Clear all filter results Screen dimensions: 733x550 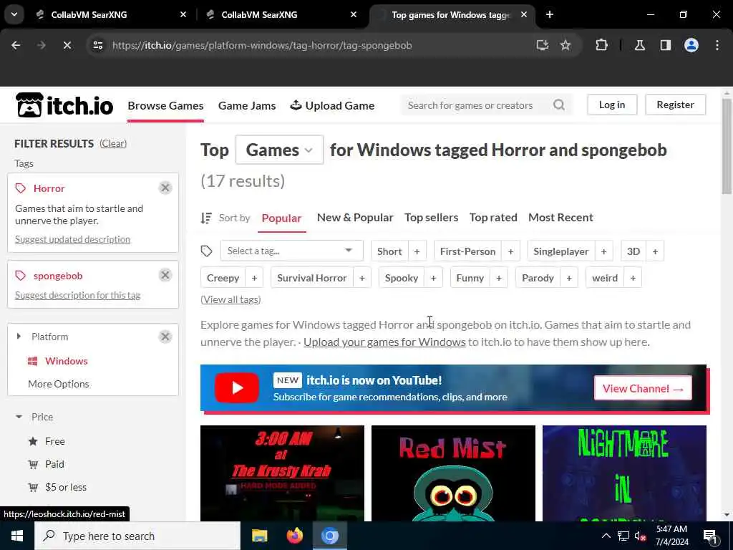point(113,143)
